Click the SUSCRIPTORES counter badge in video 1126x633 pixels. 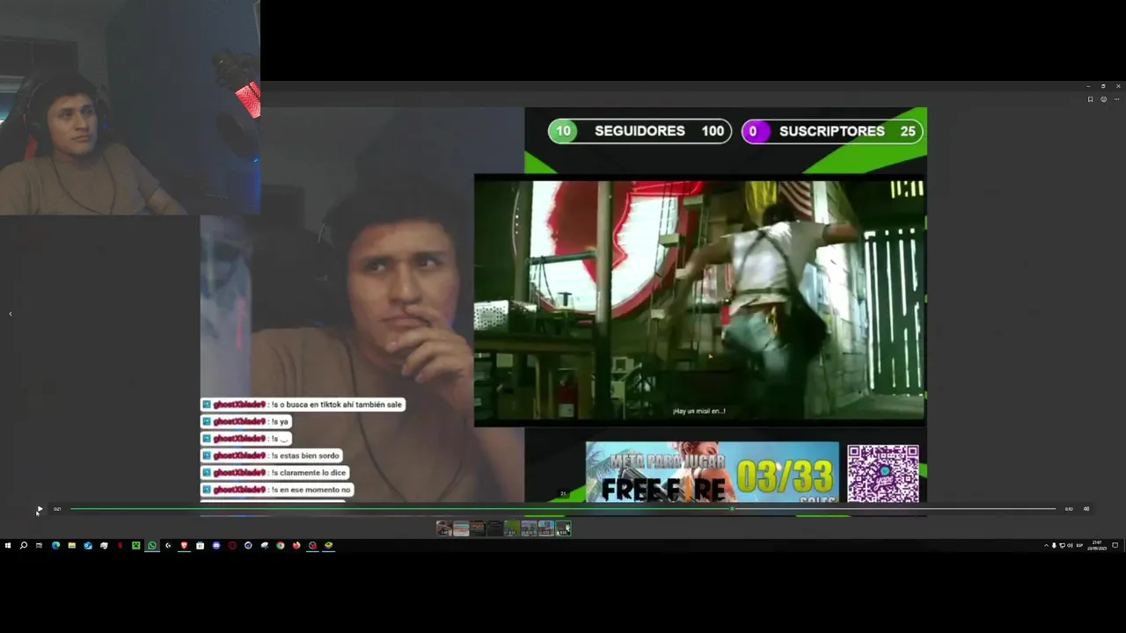pyautogui.click(x=832, y=131)
